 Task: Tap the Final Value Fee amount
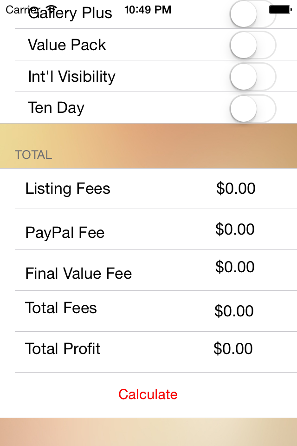click(x=235, y=267)
